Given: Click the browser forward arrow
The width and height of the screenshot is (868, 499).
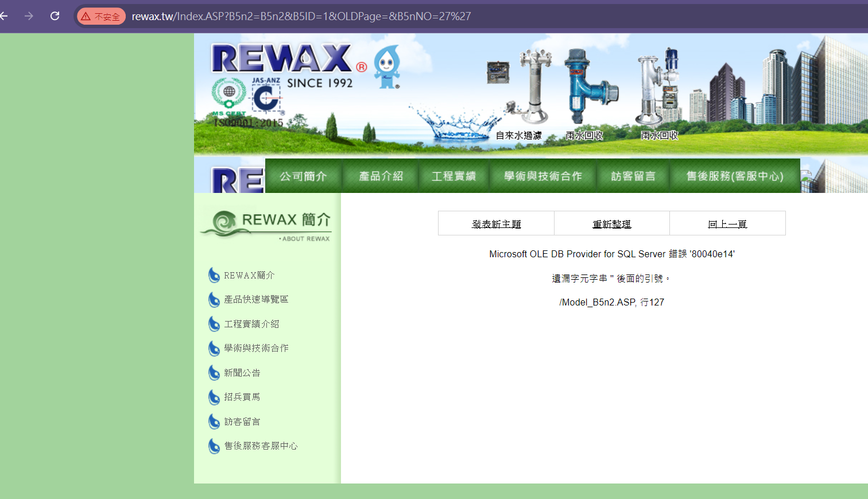Looking at the screenshot, I should coord(29,16).
